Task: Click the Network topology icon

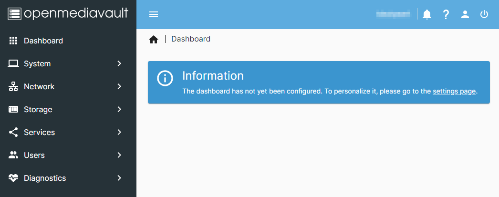Action: point(13,86)
